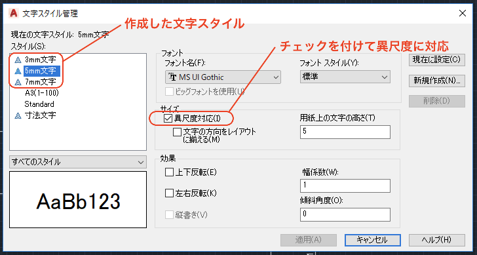
Task: Open the フォント名 MS UI Gothic dropdown
Action: click(223, 77)
